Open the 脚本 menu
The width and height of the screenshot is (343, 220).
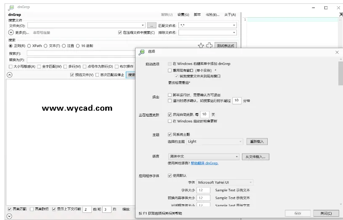coord(197,15)
